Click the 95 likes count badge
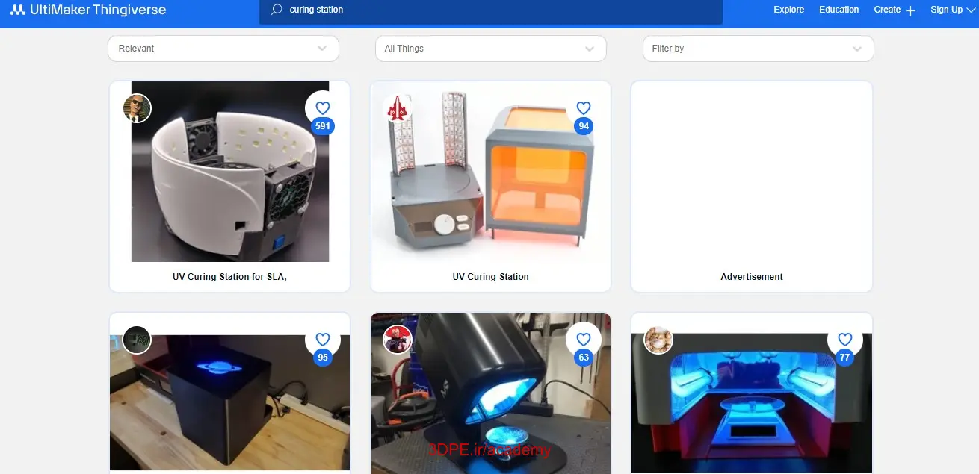Image resolution: width=979 pixels, height=474 pixels. 323,358
